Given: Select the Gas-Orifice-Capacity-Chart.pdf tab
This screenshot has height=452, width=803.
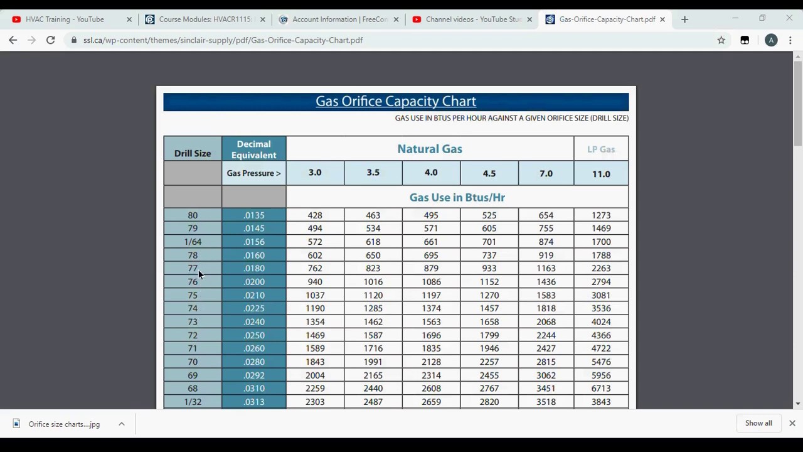Looking at the screenshot, I should [607, 19].
